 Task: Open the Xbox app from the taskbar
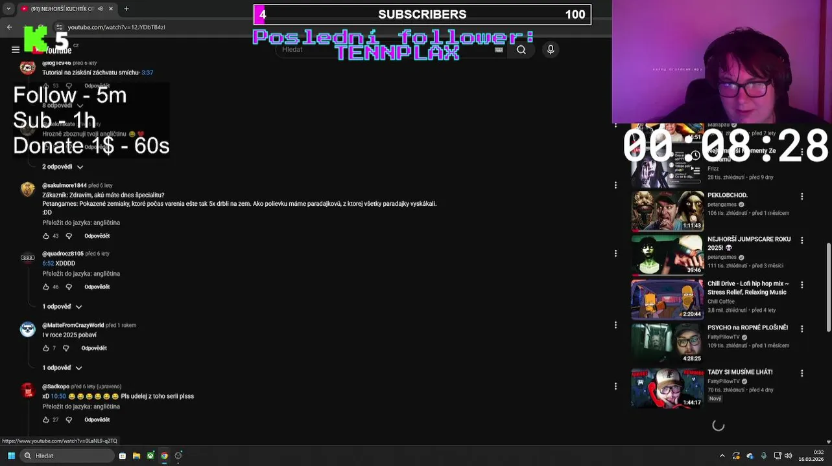point(150,456)
